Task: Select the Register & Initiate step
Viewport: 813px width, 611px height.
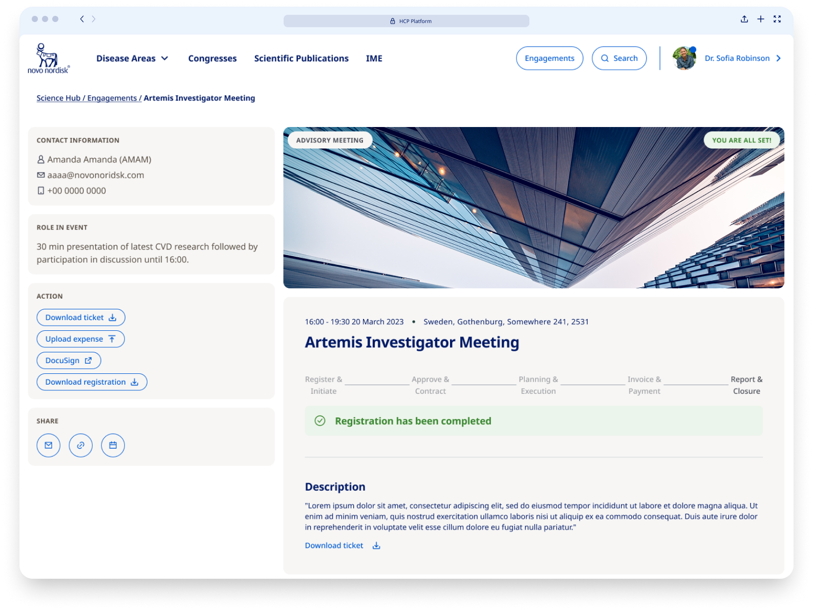Action: 324,385
